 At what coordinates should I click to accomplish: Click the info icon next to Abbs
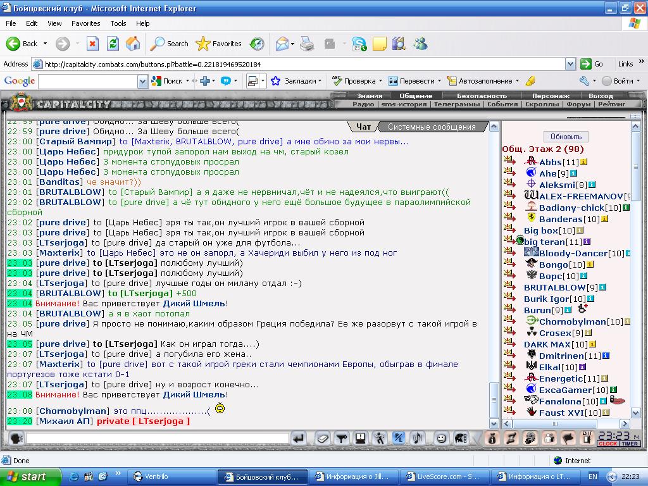pyautogui.click(x=583, y=162)
